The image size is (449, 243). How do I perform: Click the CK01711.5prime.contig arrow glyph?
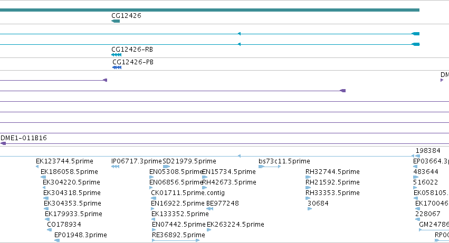154,198
